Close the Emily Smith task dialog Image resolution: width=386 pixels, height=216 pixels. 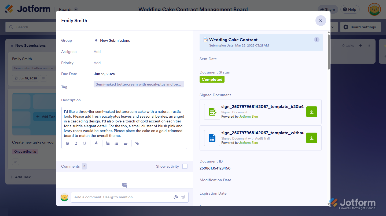pos(321,21)
